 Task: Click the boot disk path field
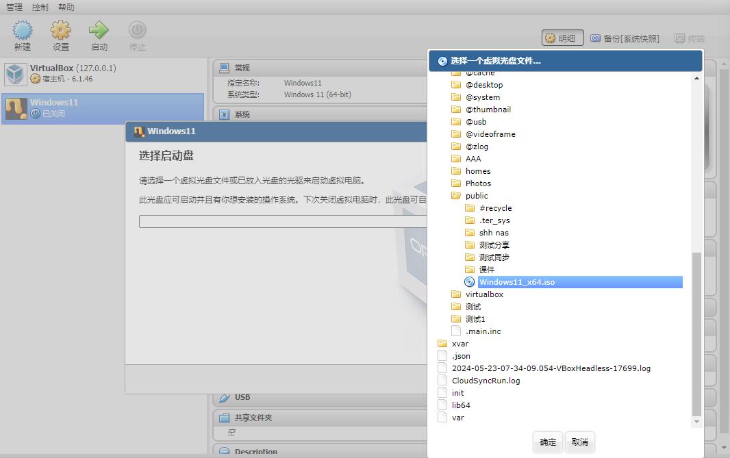283,222
